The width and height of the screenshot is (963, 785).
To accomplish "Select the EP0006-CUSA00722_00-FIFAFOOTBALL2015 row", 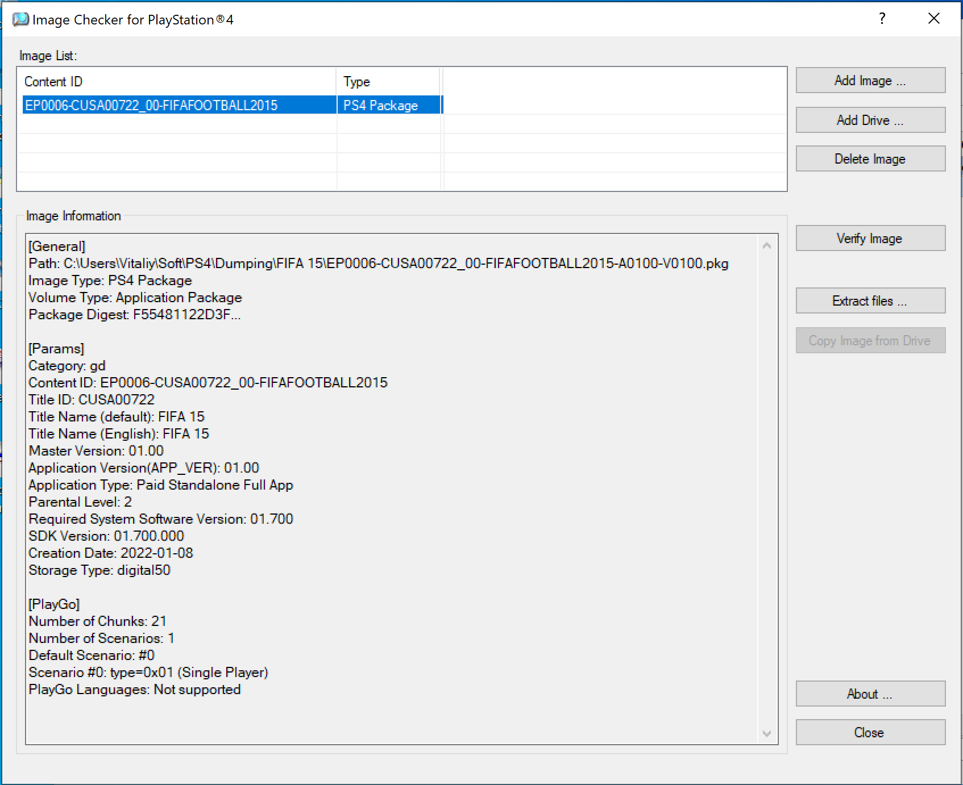I will 232,105.
